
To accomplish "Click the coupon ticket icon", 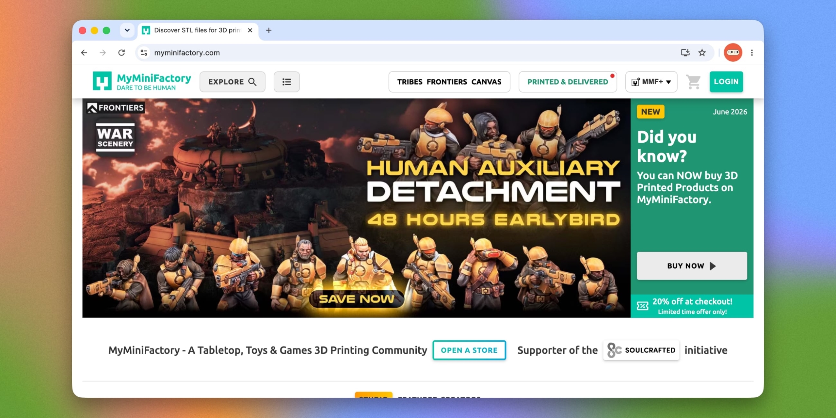I will [x=642, y=306].
